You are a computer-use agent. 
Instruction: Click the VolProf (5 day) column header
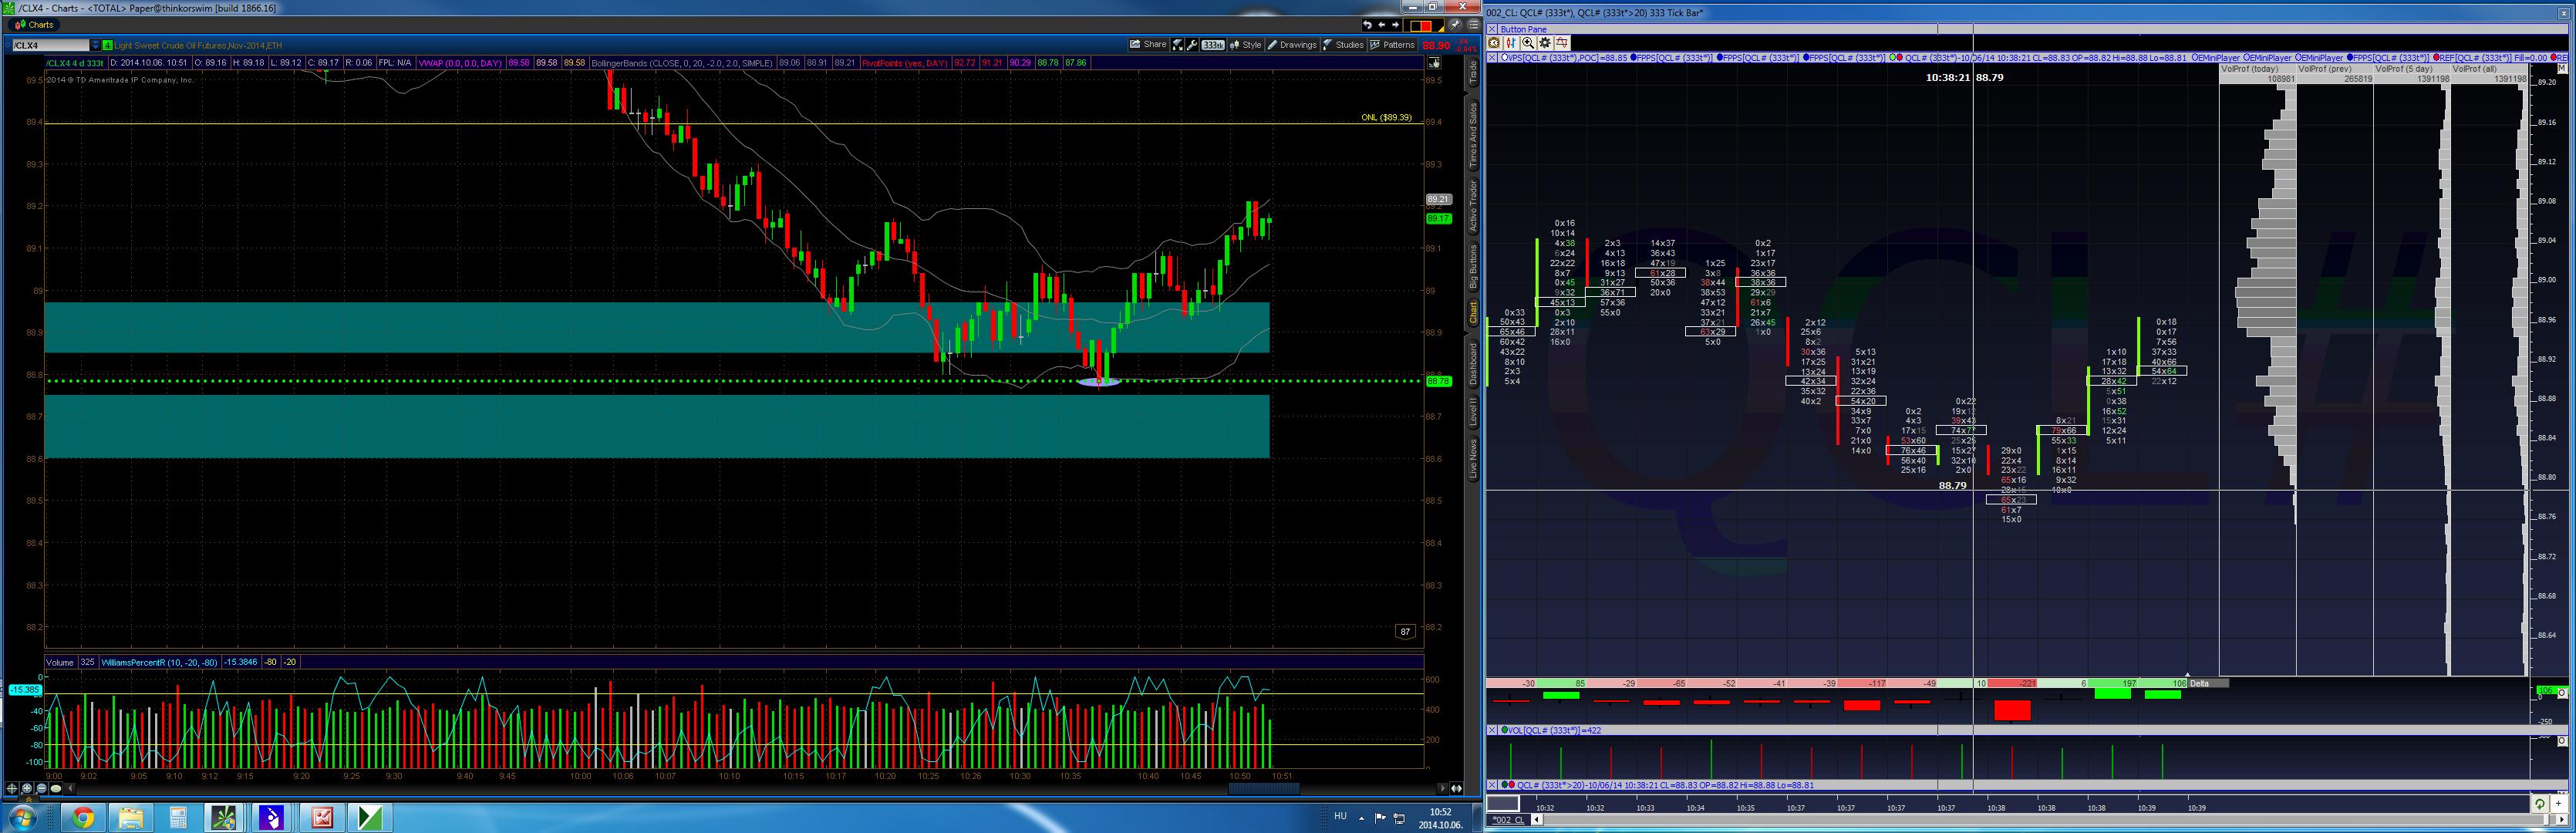[2412, 69]
